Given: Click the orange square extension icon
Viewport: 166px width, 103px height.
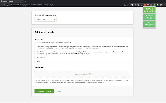Looking at the screenshot, I should 145,5.
